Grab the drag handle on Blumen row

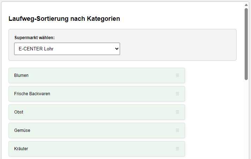point(177,75)
